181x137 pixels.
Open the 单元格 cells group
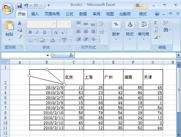click(x=144, y=30)
